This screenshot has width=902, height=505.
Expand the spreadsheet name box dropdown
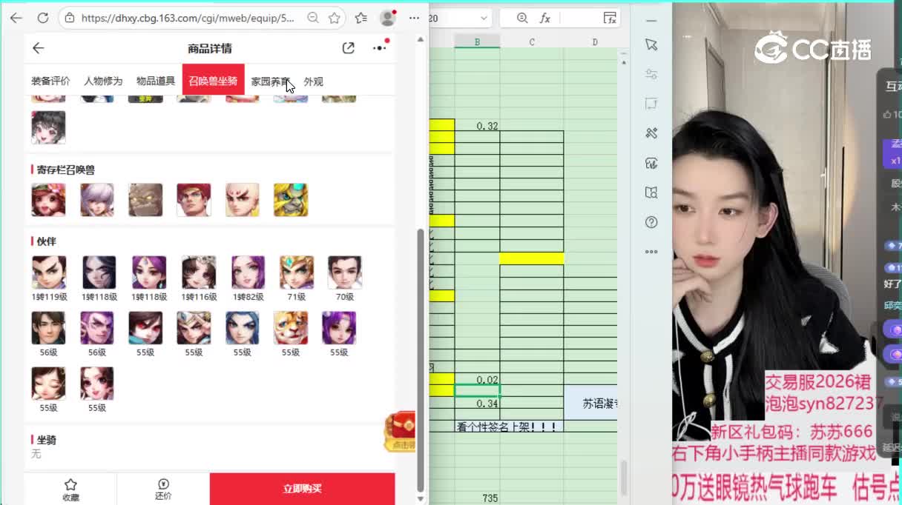484,18
